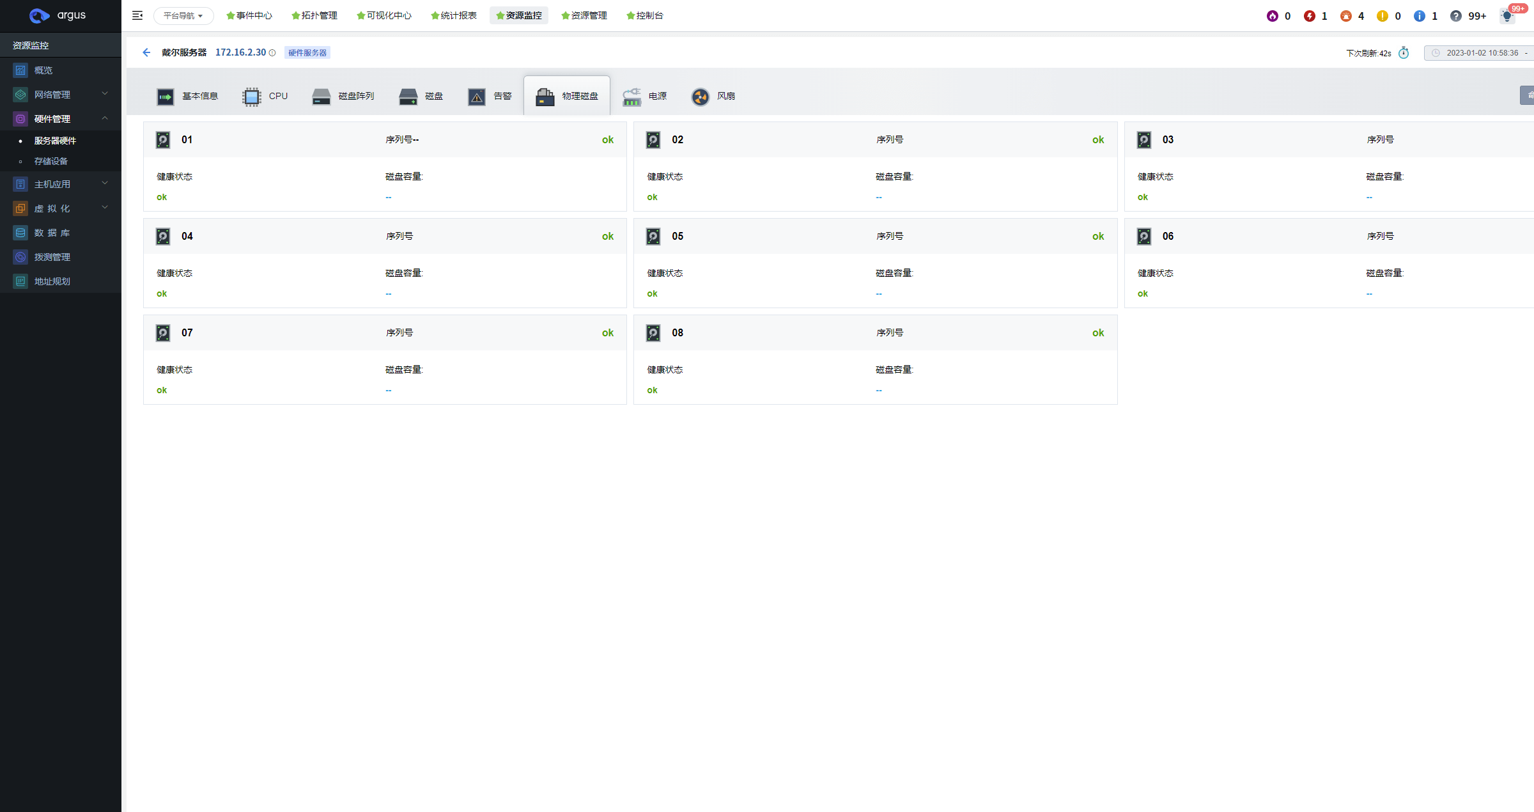Collapse the 硬件管理 sidebar group
The image size is (1534, 812).
click(61, 119)
